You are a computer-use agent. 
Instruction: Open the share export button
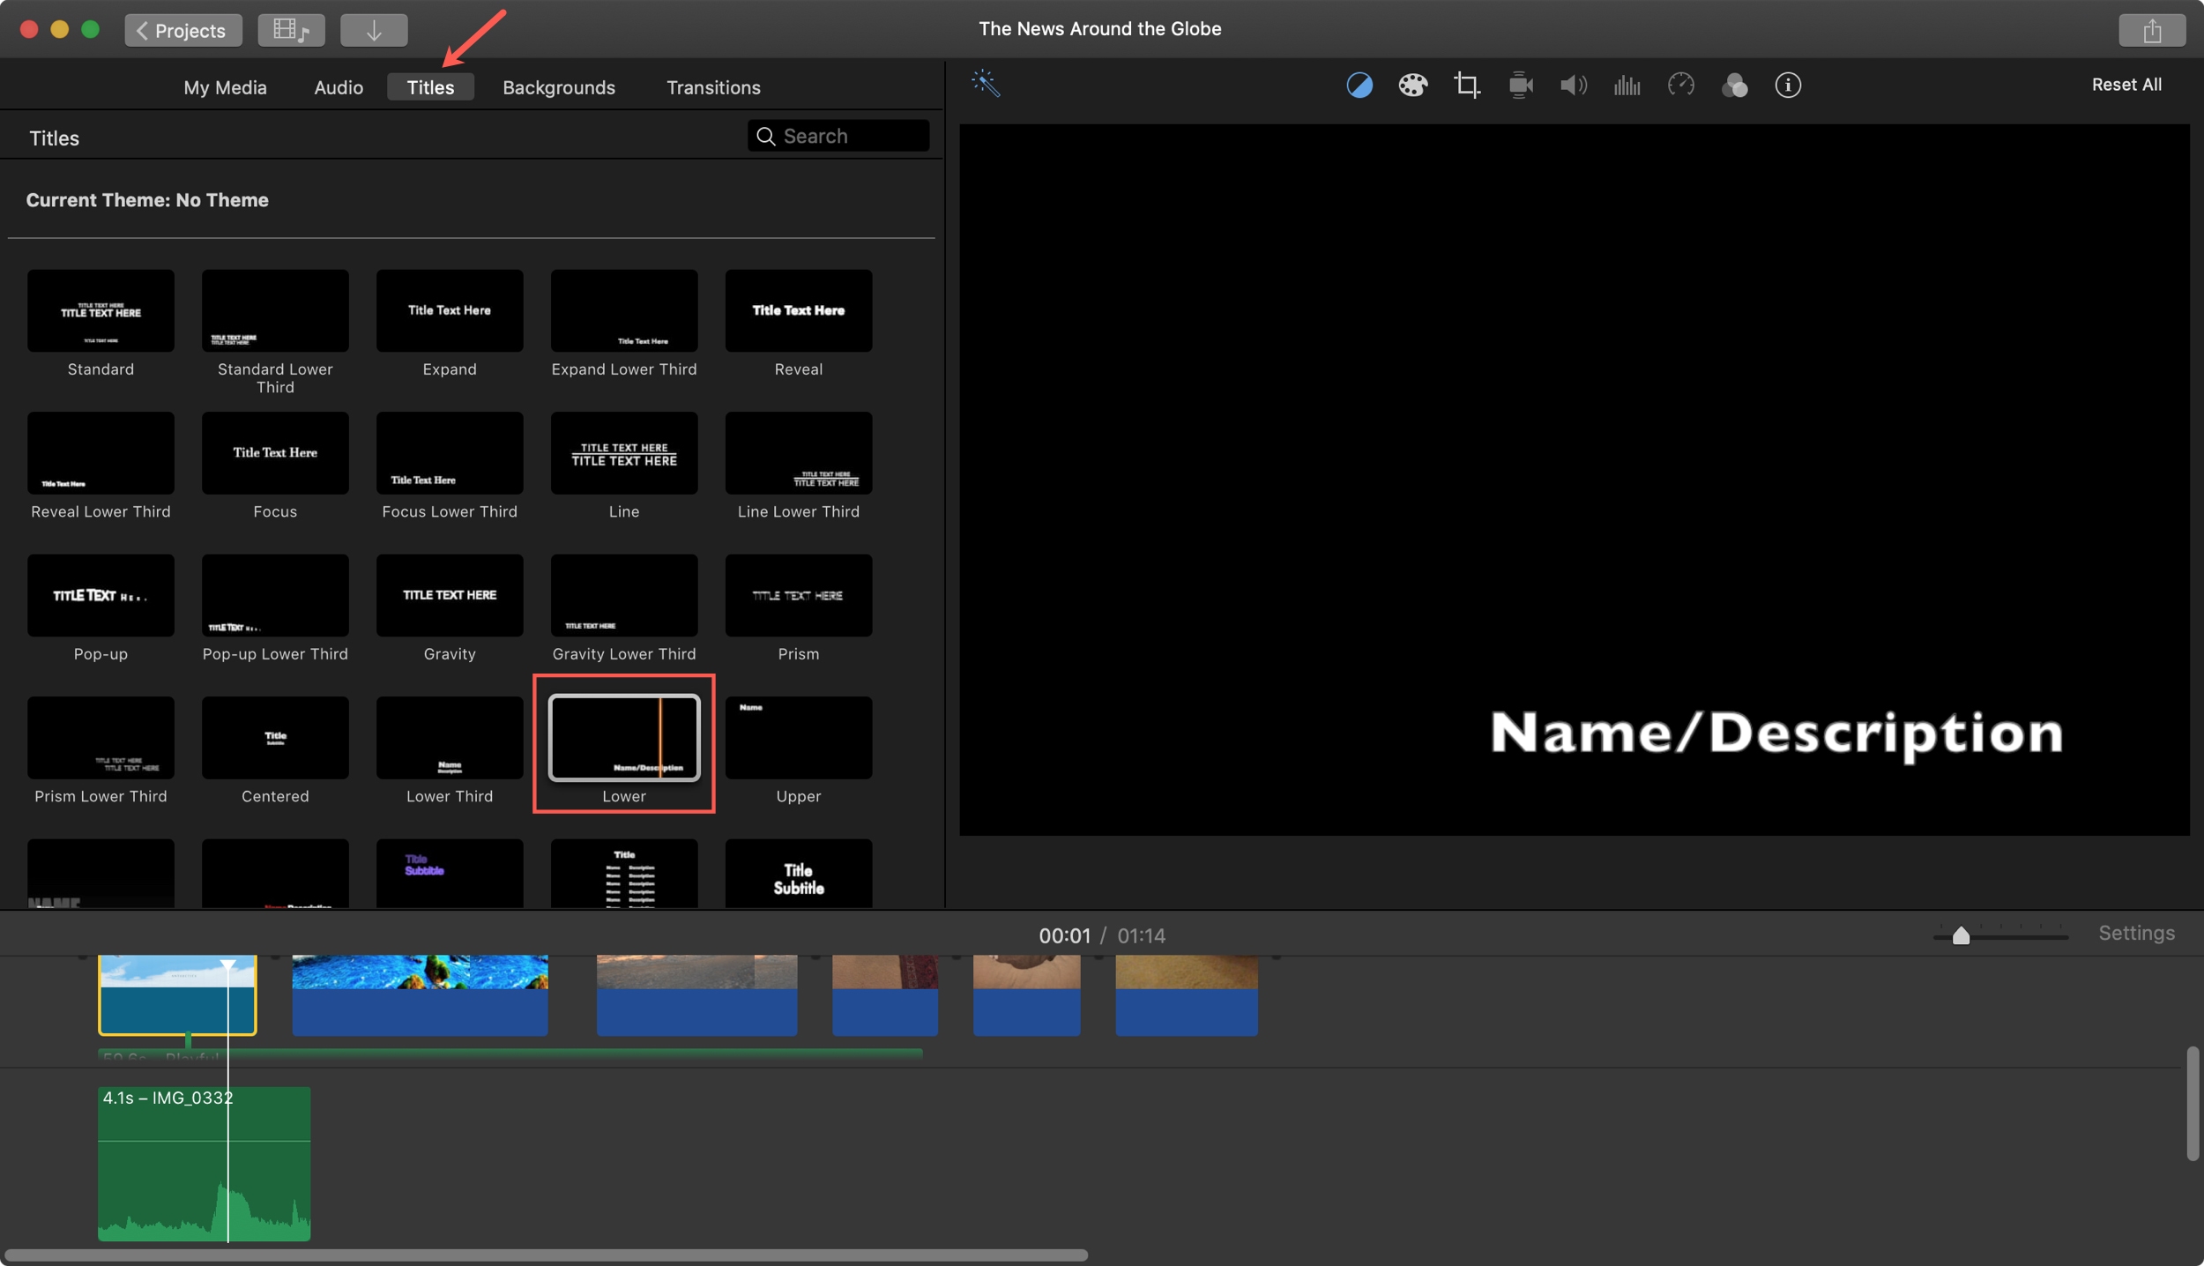click(2151, 30)
